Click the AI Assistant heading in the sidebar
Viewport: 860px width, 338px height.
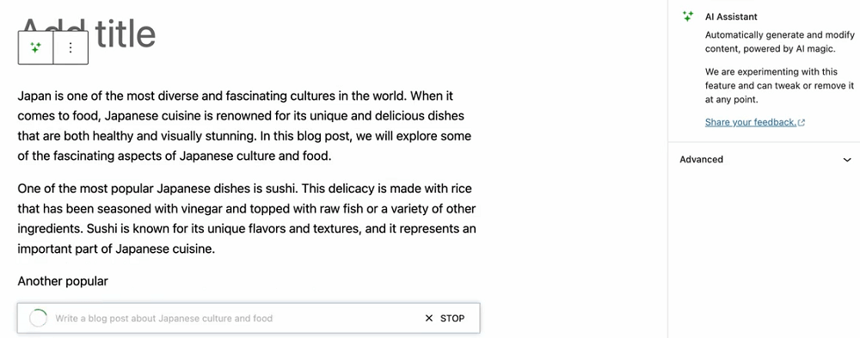(x=731, y=17)
